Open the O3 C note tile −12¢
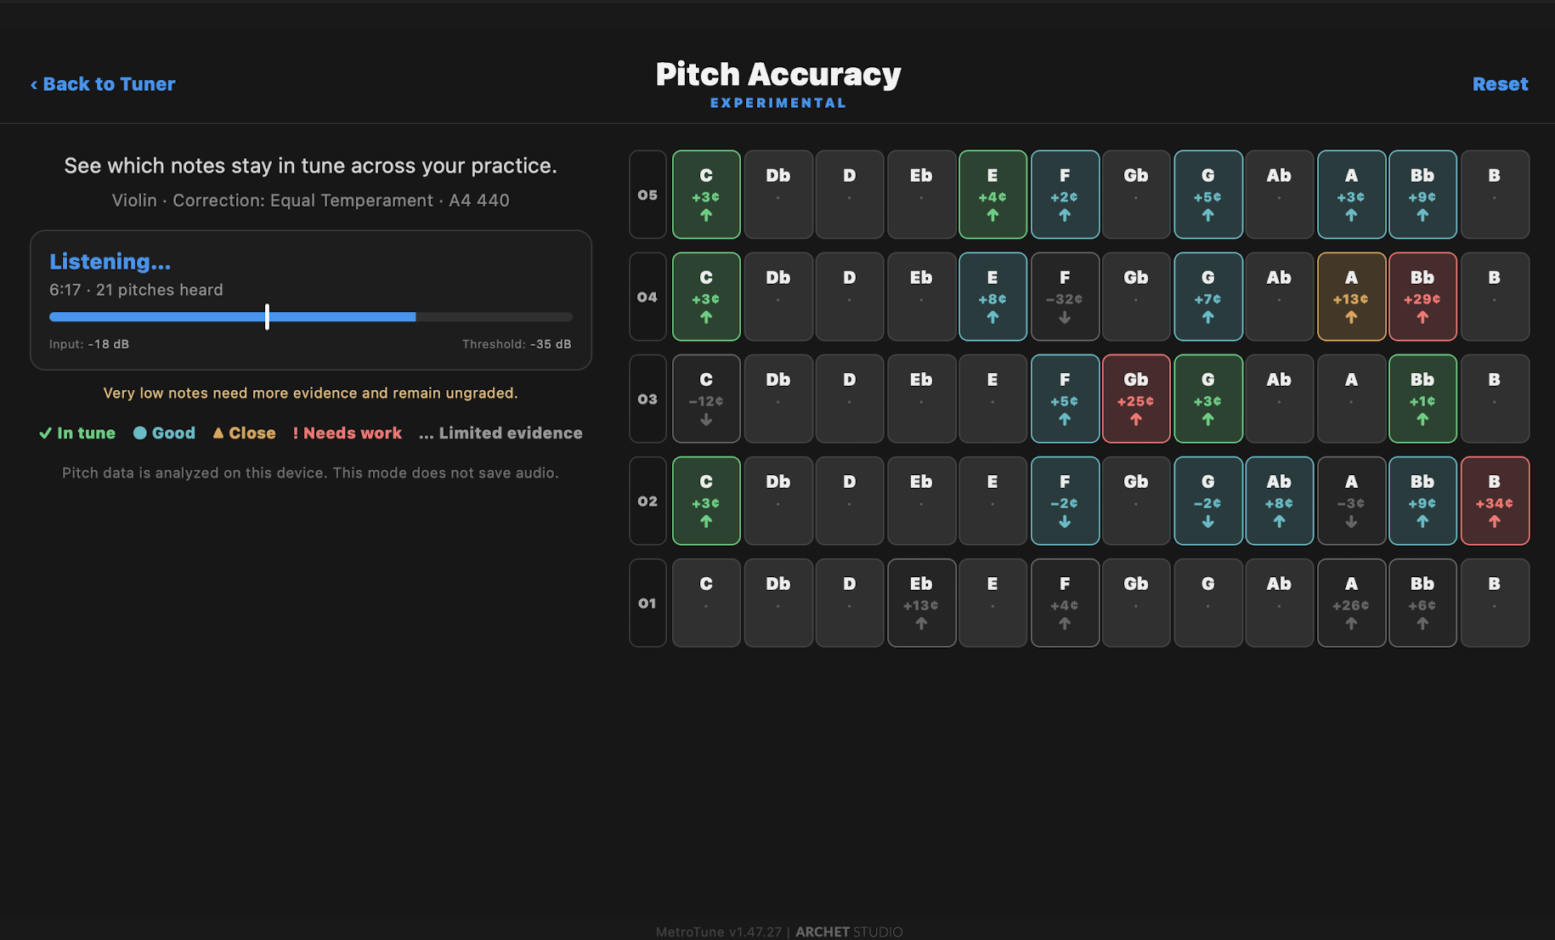This screenshot has width=1555, height=940. pos(706,399)
